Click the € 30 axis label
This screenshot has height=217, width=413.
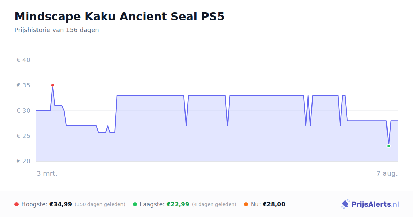point(23,111)
